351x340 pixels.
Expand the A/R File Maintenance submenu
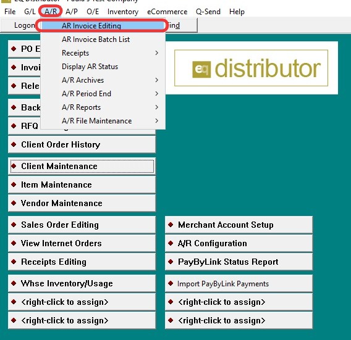(x=103, y=121)
